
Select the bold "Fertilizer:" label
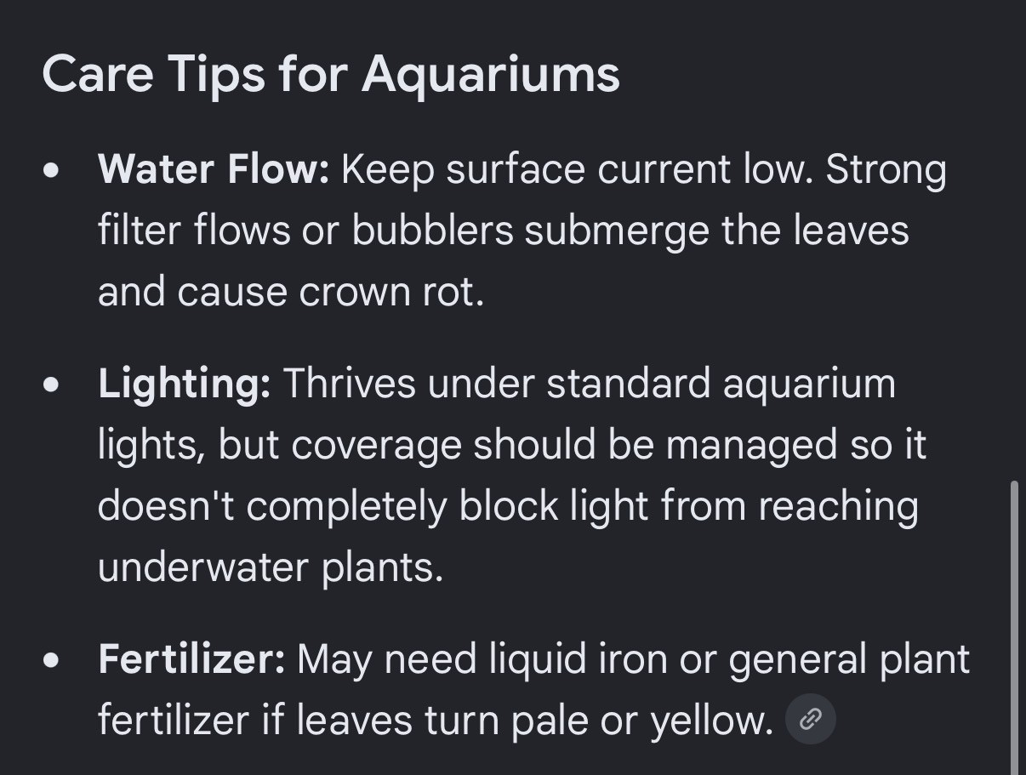click(191, 659)
